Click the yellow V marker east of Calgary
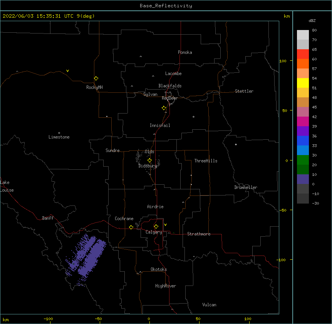This screenshot has height=324, width=332. pyautogui.click(x=165, y=225)
